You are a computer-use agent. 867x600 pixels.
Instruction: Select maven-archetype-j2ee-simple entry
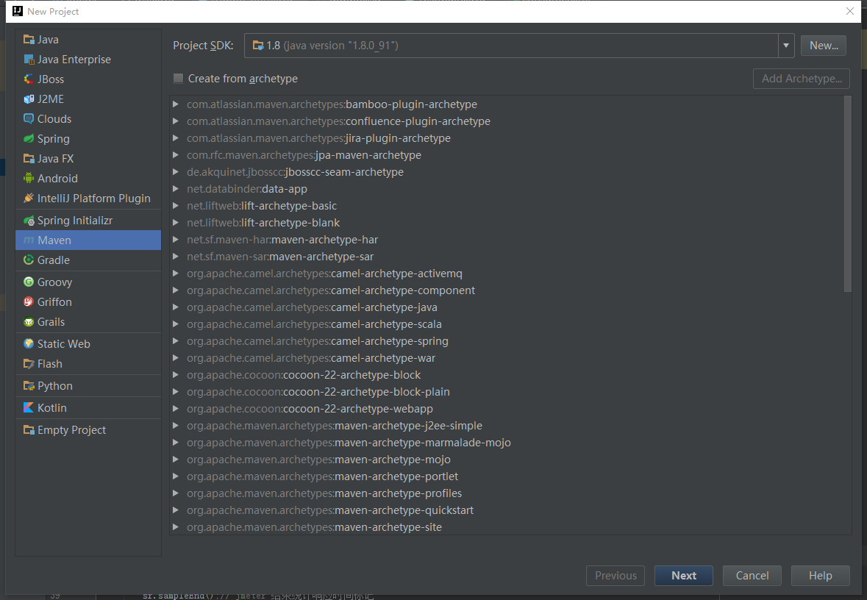point(335,426)
